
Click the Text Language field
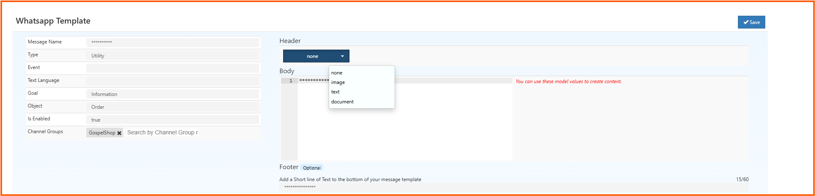click(172, 81)
